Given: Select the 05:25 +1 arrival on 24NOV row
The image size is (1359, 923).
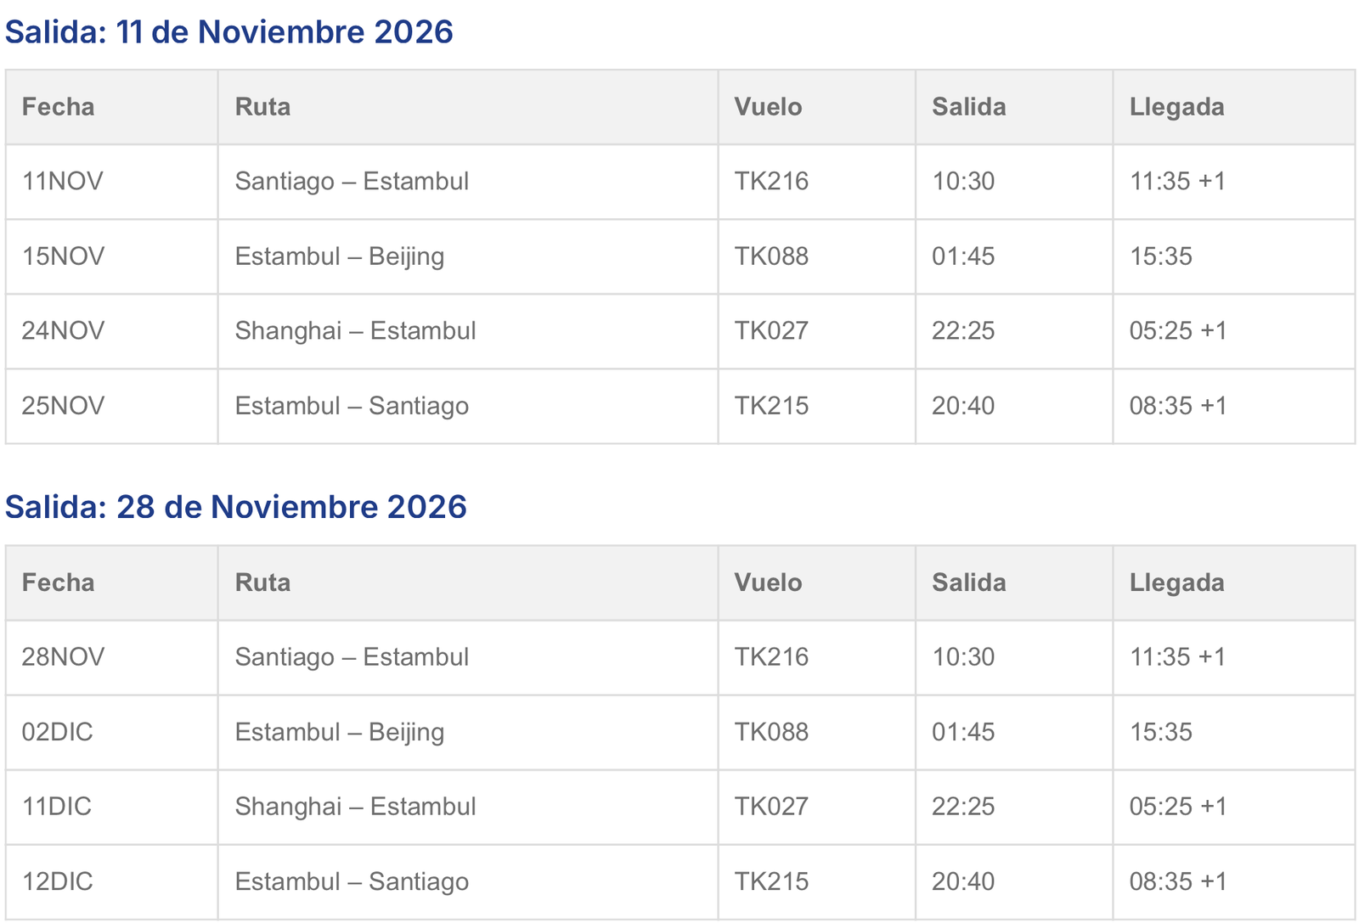Looking at the screenshot, I should pos(1179,331).
